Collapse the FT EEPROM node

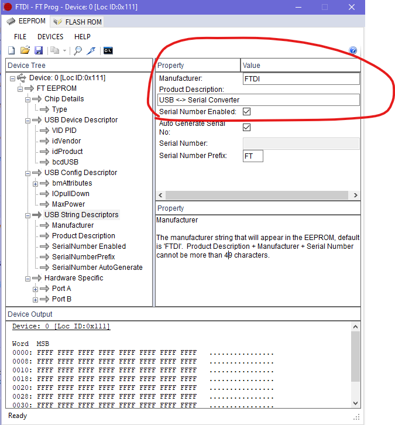pos(20,89)
